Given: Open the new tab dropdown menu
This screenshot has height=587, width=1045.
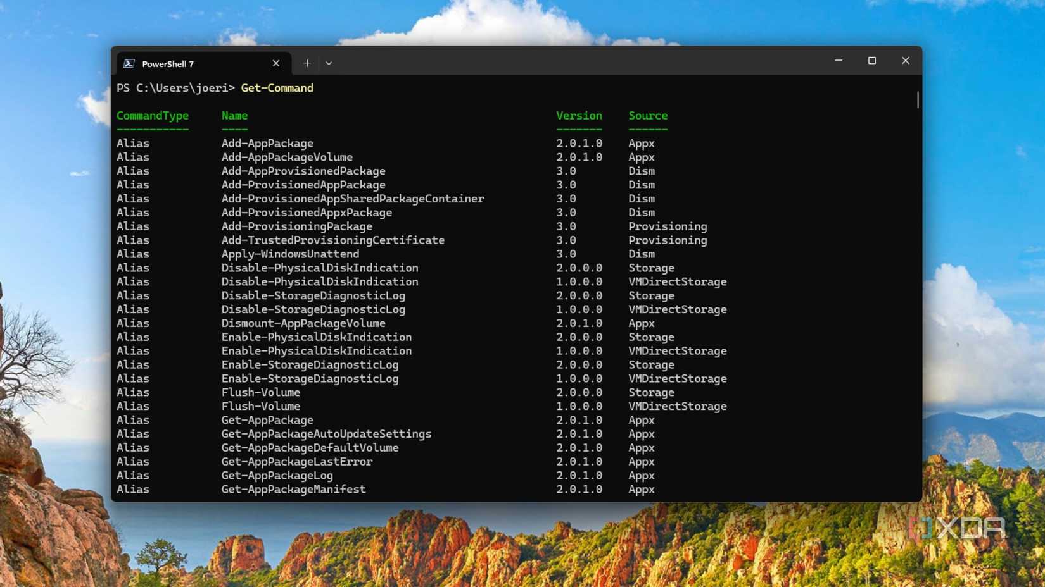Looking at the screenshot, I should [x=328, y=63].
